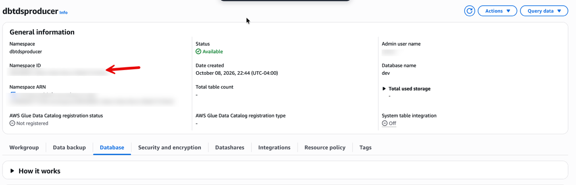Go to the Integrations tab
This screenshot has width=576, height=185.
[x=274, y=148]
